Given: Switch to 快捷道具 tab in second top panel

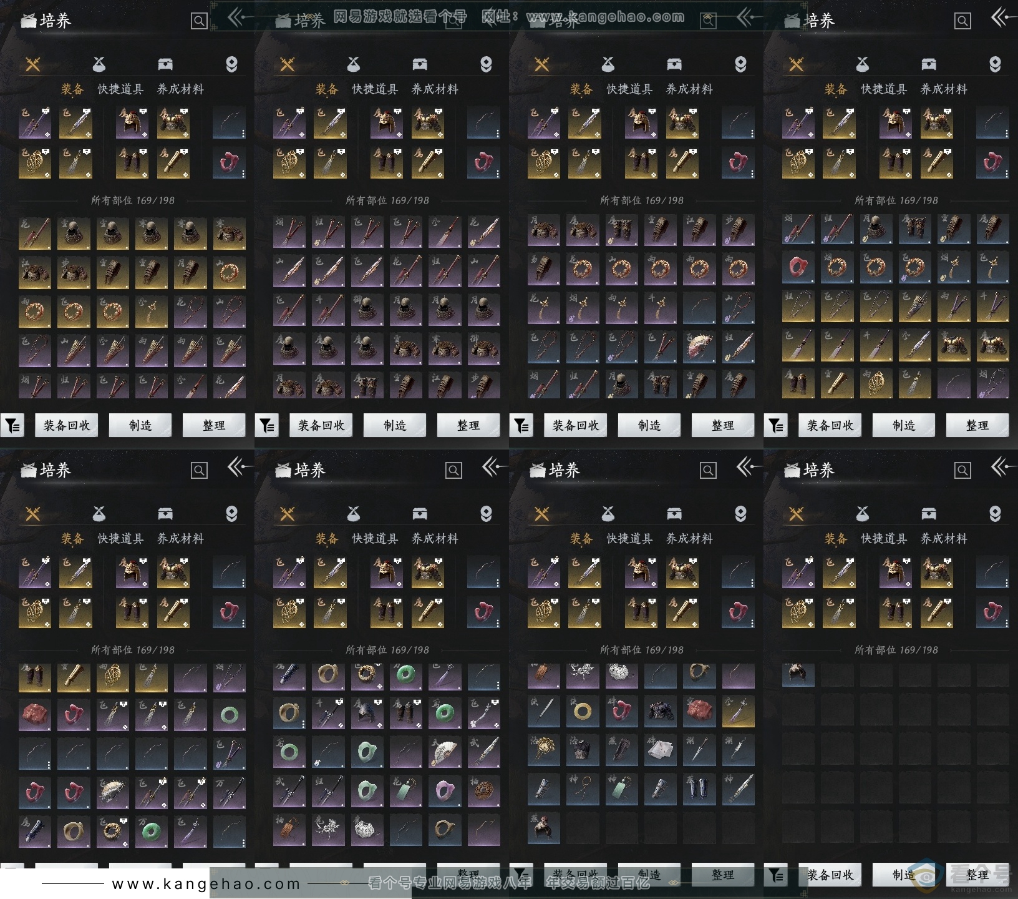Looking at the screenshot, I should pos(375,89).
